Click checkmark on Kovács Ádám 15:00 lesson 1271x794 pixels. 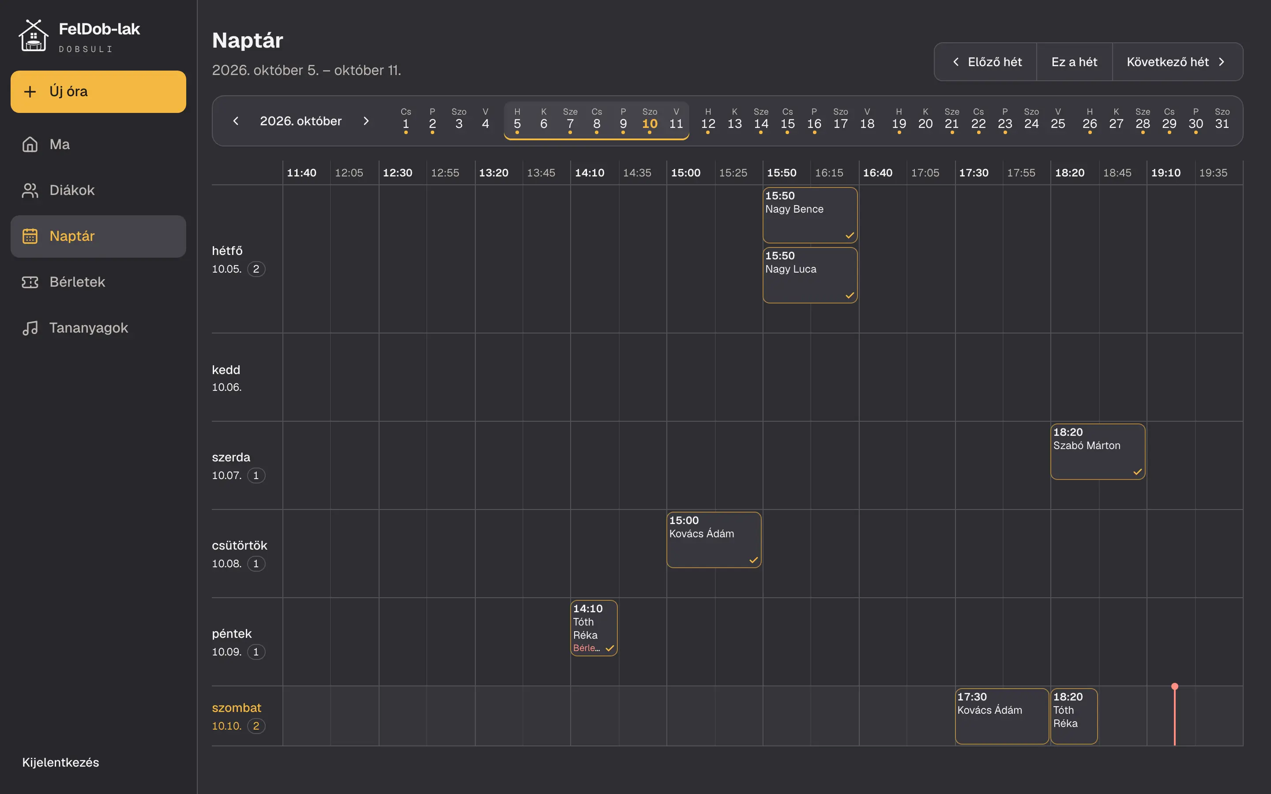(x=753, y=560)
